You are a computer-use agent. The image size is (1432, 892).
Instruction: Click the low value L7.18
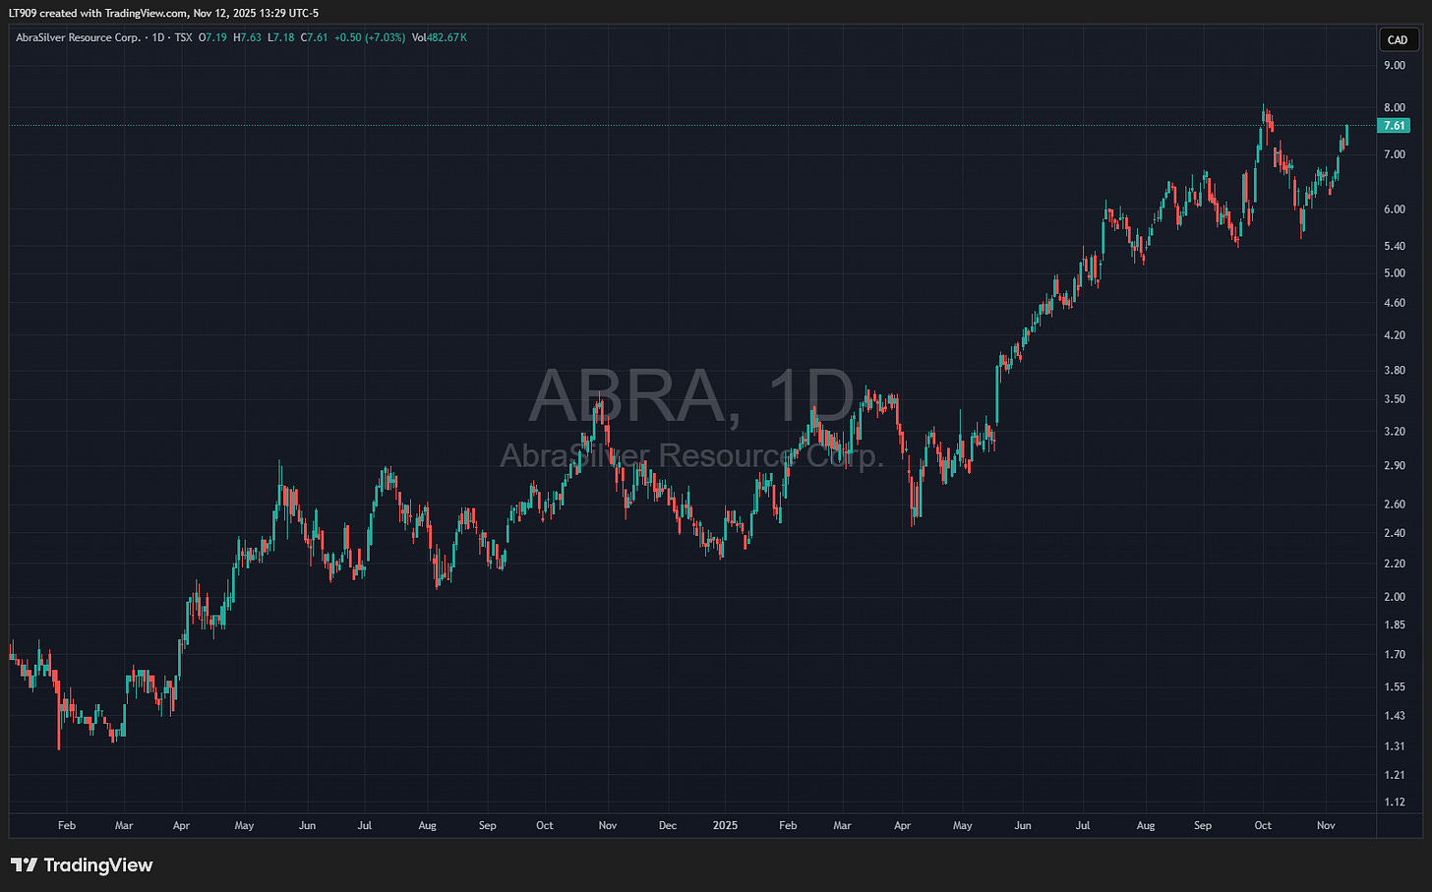pyautogui.click(x=280, y=37)
